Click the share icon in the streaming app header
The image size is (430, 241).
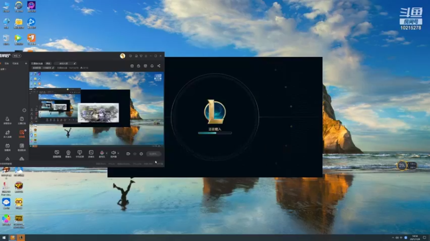159,66
